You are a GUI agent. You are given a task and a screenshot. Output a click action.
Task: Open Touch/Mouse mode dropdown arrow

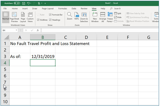(42, 3)
